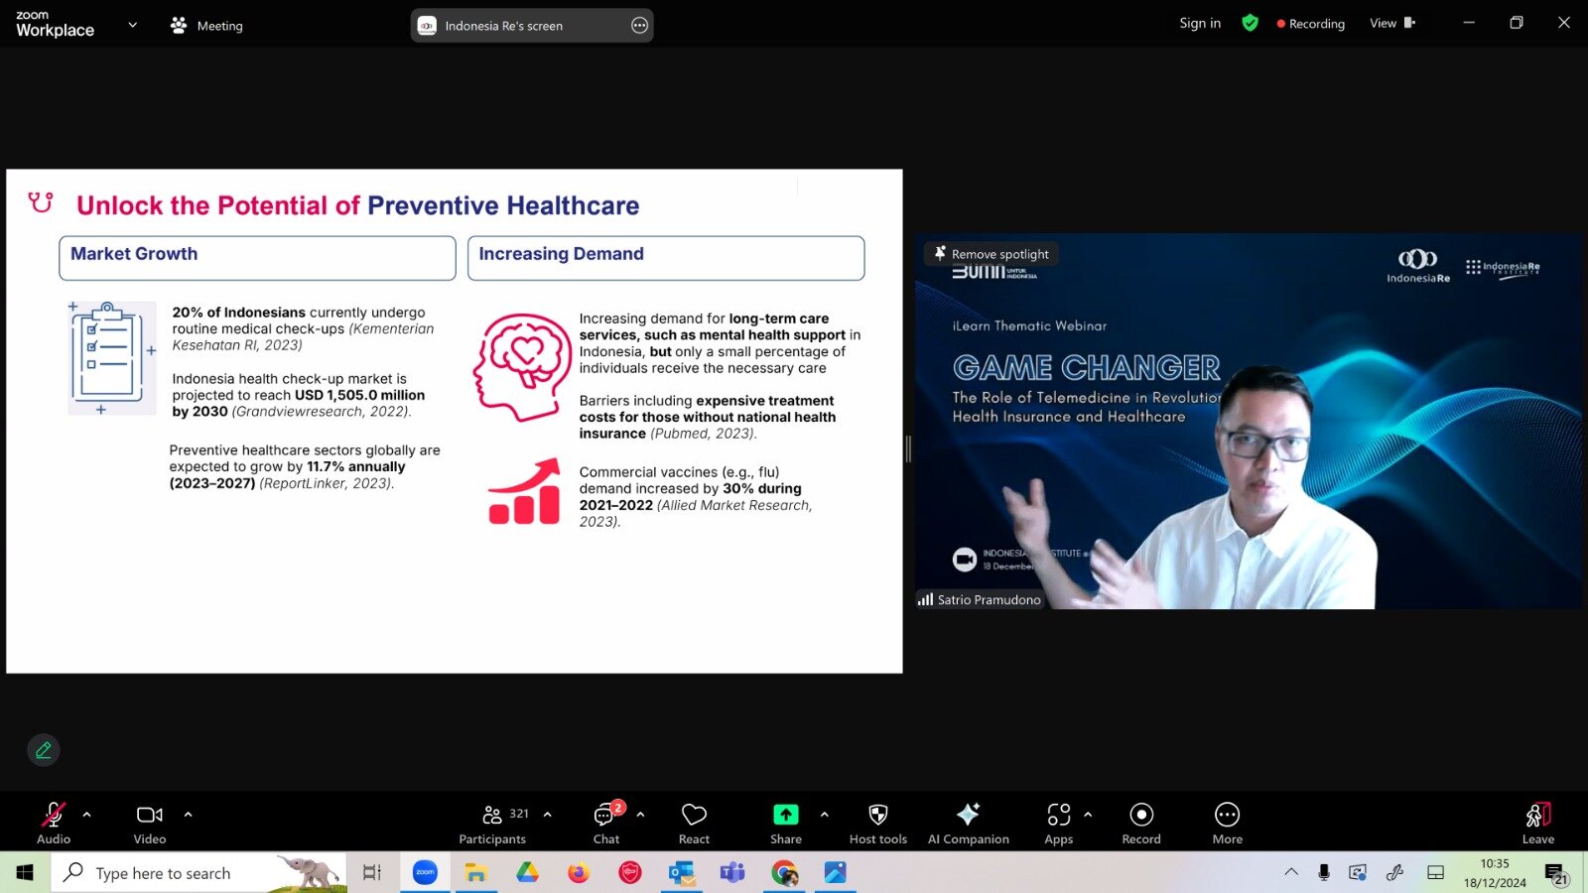
Task: Launch Firefox from the taskbar
Action: point(578,872)
